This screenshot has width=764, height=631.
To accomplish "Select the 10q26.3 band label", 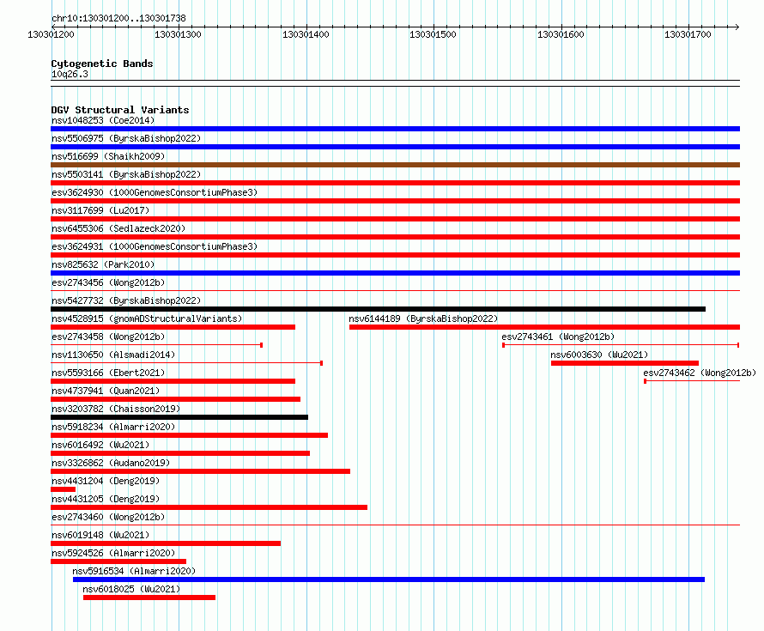I will pyautogui.click(x=70, y=74).
